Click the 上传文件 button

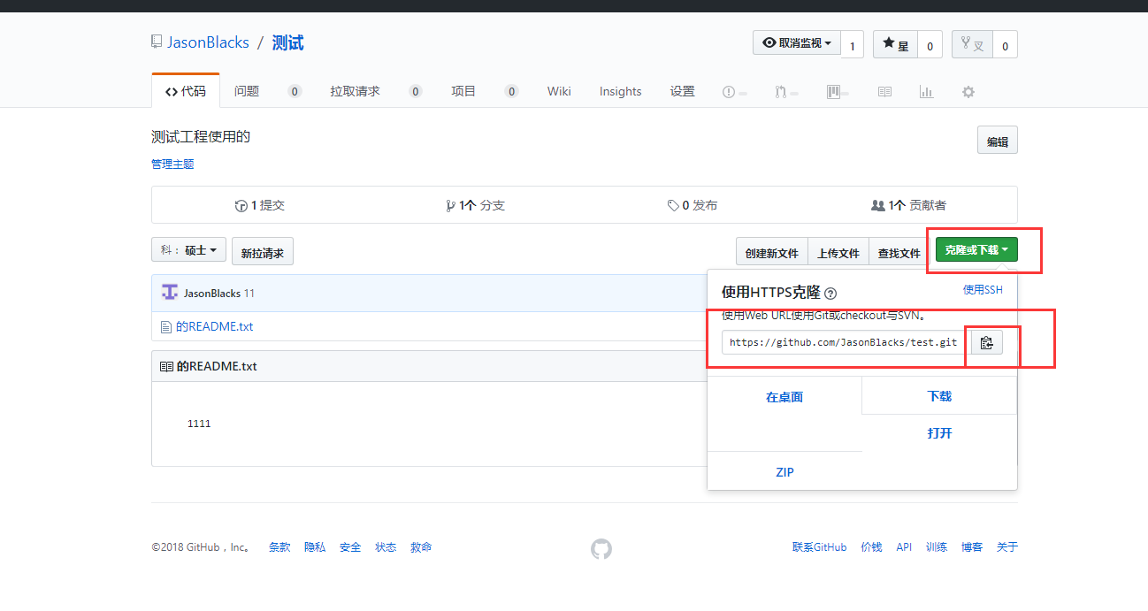838,252
